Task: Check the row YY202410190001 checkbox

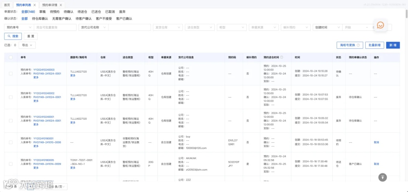Action: (11, 142)
